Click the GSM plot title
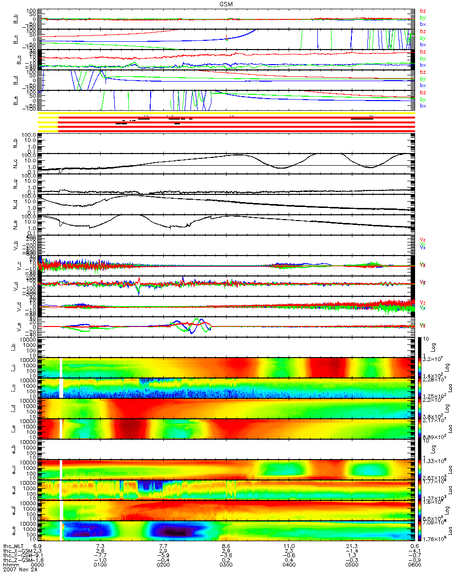The height and width of the screenshot is (583, 452). (225, 3)
